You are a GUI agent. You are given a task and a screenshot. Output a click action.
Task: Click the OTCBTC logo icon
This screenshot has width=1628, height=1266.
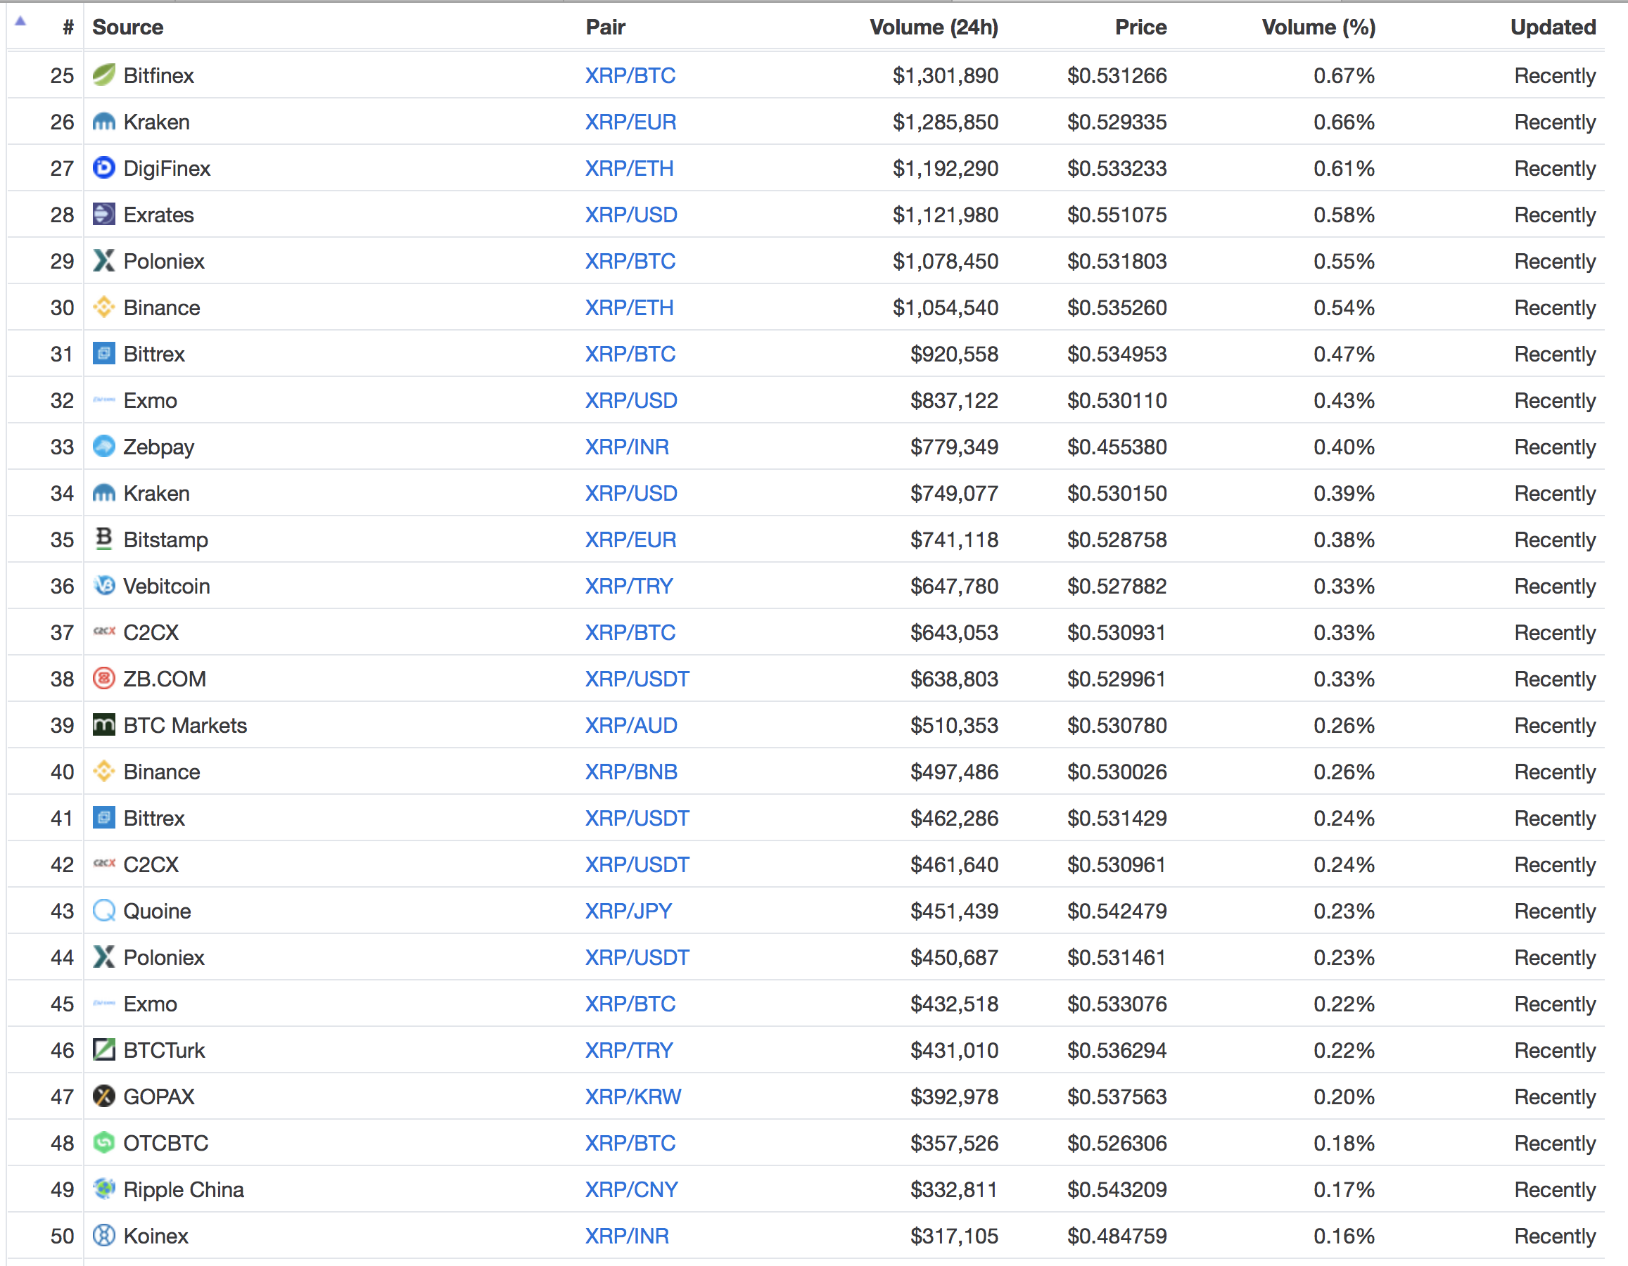103,1142
